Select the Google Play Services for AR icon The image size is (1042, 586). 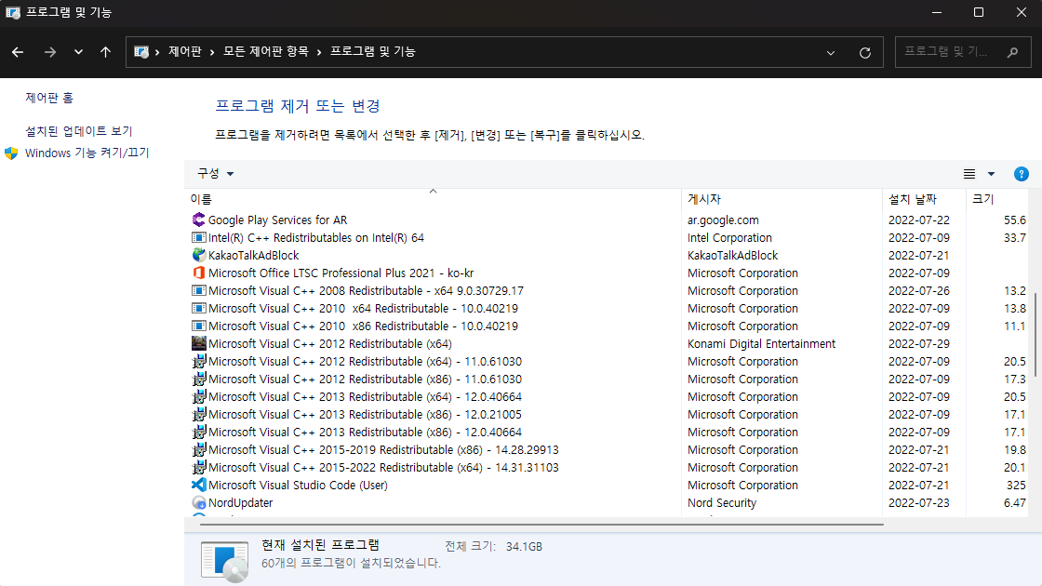(x=199, y=220)
